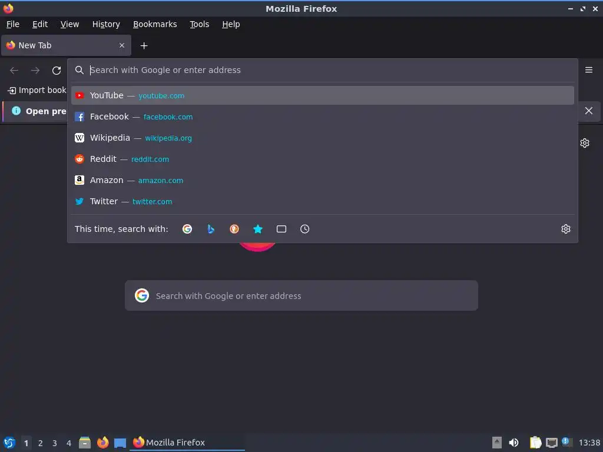Select the Twitter suggestion row
603x452 pixels.
322,201
